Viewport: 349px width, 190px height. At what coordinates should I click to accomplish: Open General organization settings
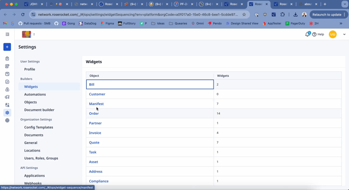(x=31, y=143)
